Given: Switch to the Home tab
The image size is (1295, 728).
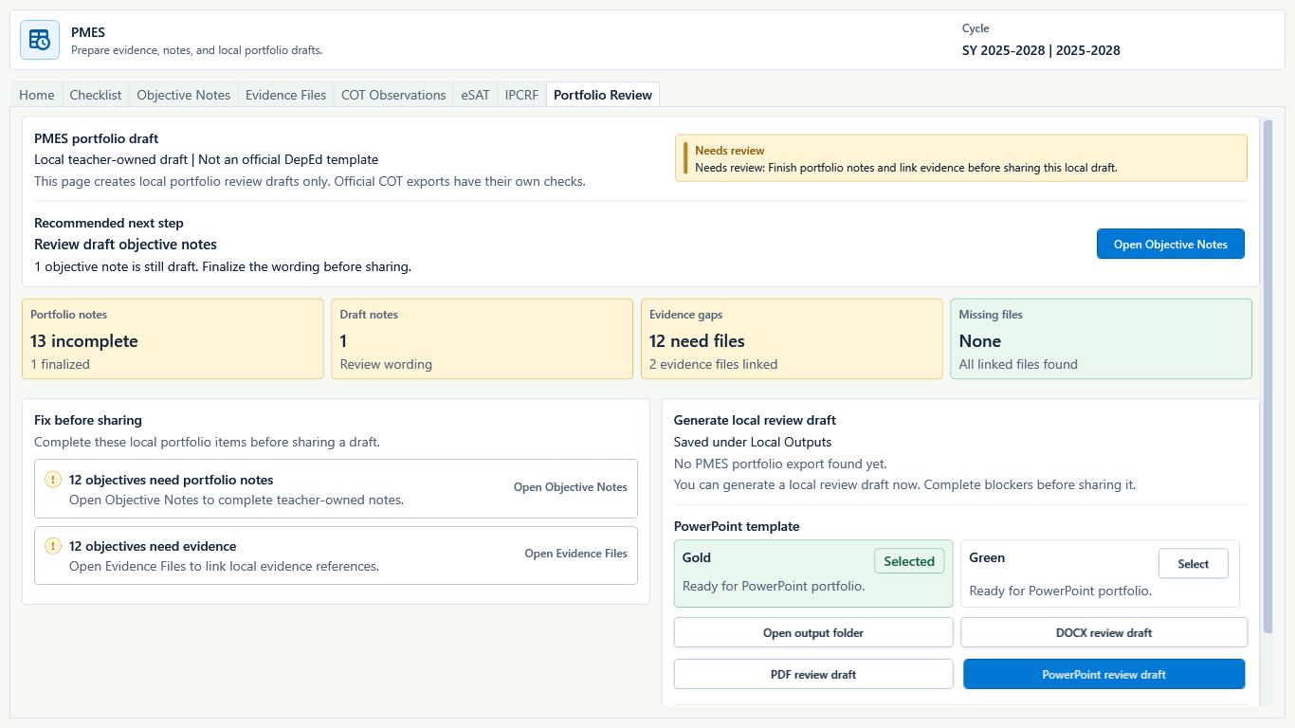Looking at the screenshot, I should [37, 95].
